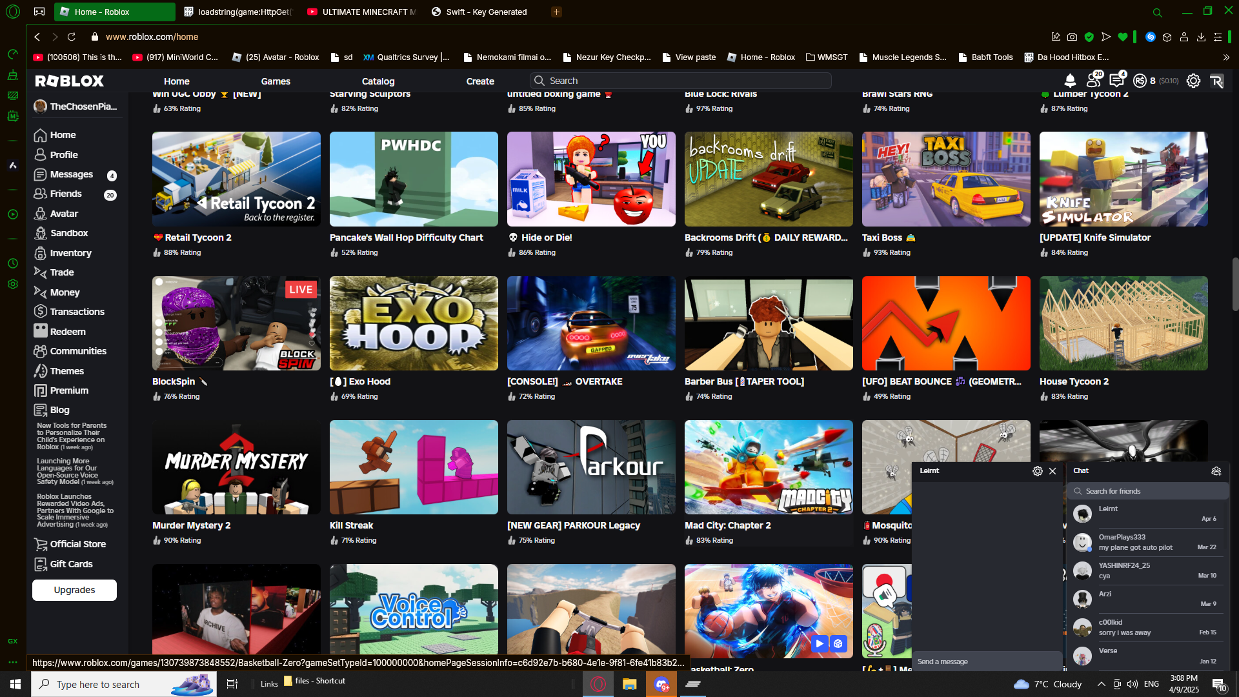The height and width of the screenshot is (697, 1239).
Task: Open Windows Task View
Action: pyautogui.click(x=232, y=684)
